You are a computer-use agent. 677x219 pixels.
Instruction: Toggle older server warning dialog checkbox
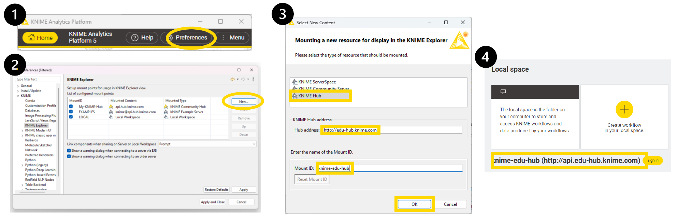[x=69, y=156]
